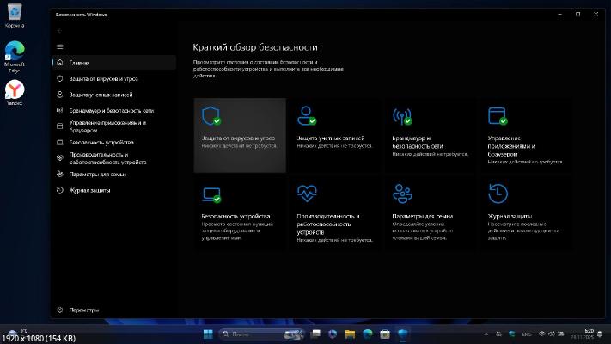Open the Windows Start button
Screen dimensions: 611x344
[x=207, y=333]
